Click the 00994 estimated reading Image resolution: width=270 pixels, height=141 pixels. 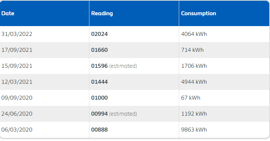[114, 114]
